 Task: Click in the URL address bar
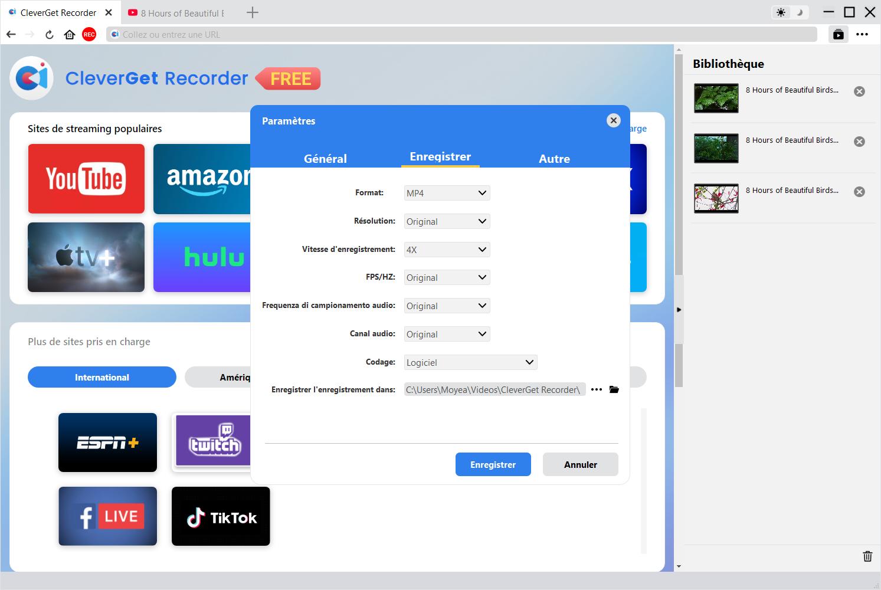point(461,34)
